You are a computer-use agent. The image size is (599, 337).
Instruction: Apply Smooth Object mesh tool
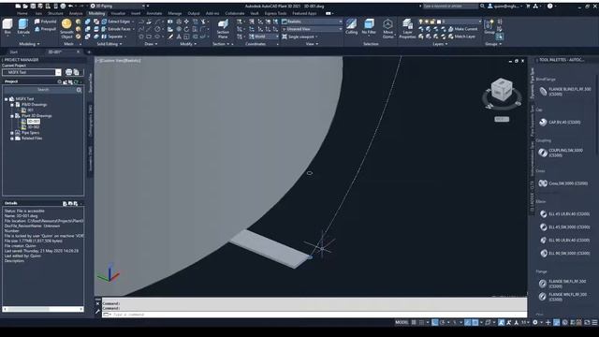pyautogui.click(x=66, y=29)
